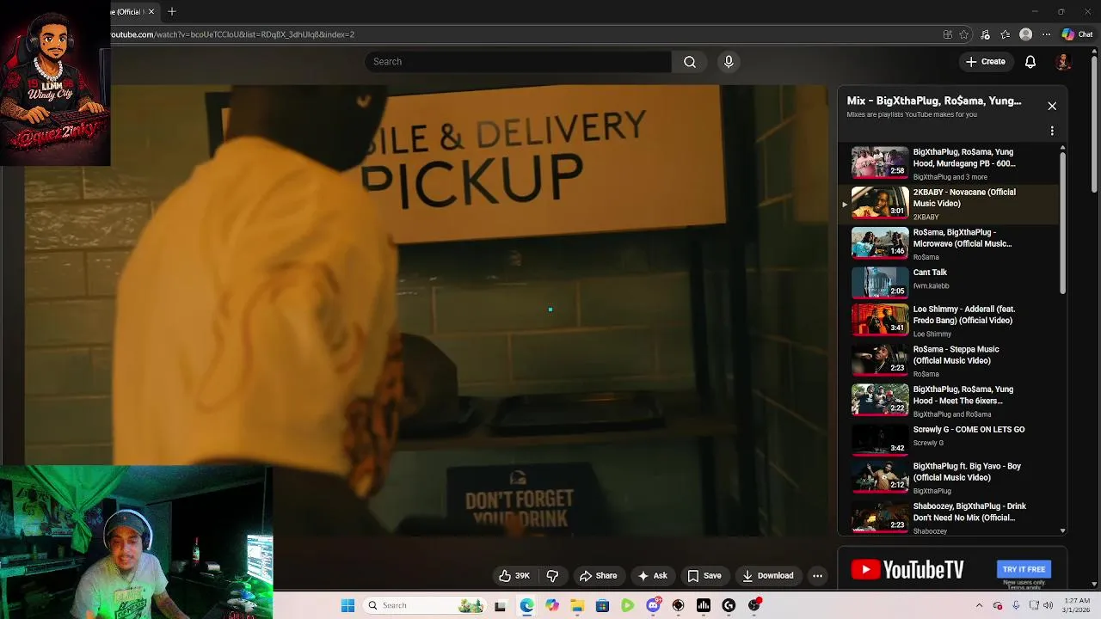Activate voice search microphone icon
The image size is (1101, 619).
coord(729,62)
